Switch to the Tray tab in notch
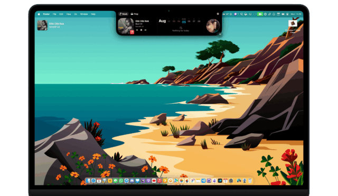Viewport: 338px width, 196px height. pyautogui.click(x=135, y=14)
